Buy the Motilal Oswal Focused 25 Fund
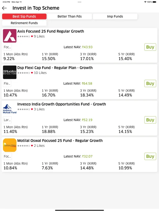Viewport: 159px width, 212px height. click(150, 156)
